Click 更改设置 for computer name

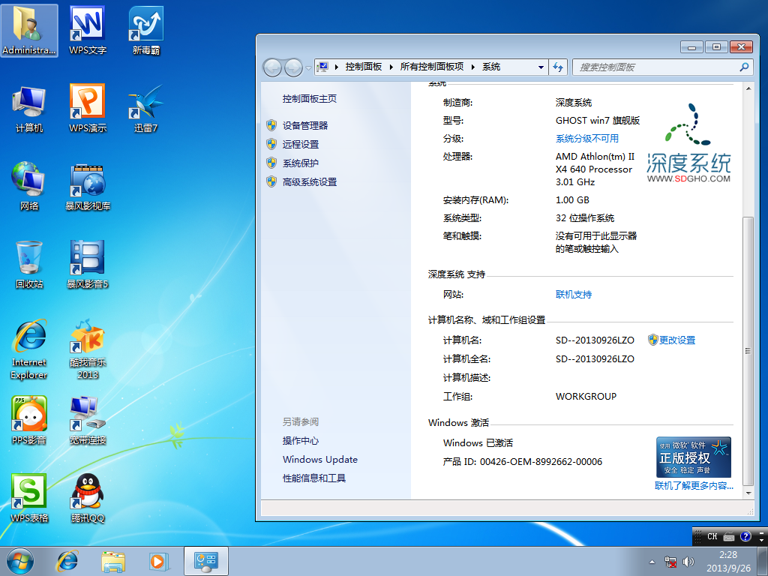pyautogui.click(x=677, y=340)
